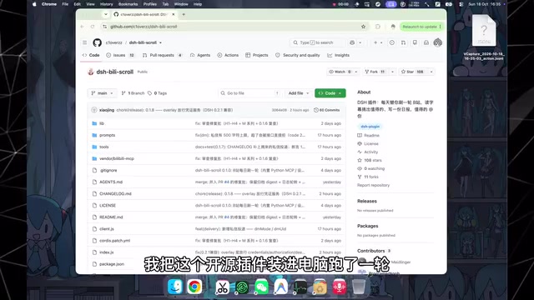Image resolution: width=534 pixels, height=300 pixels.
Task: Click Relaunch to update in Chrome
Action: tap(421, 27)
